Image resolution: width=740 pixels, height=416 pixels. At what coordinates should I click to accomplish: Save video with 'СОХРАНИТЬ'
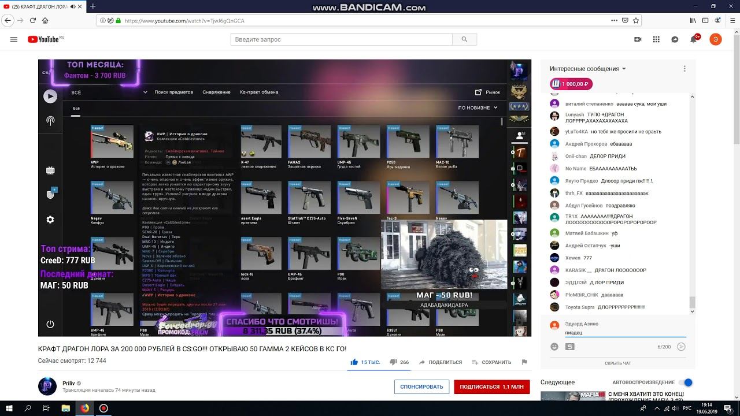pos(491,362)
